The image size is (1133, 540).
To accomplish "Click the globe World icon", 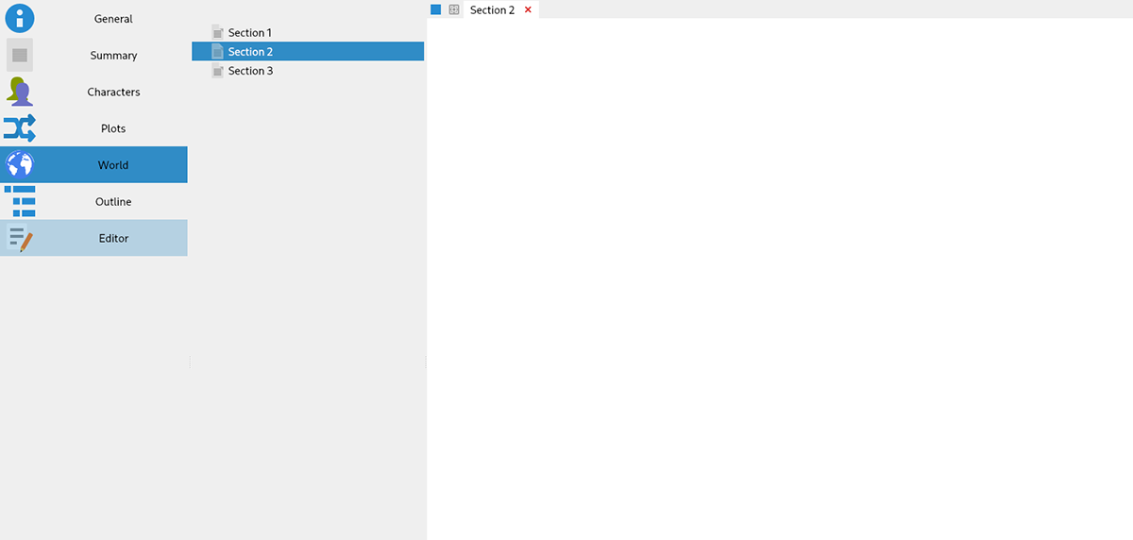I will pos(20,165).
